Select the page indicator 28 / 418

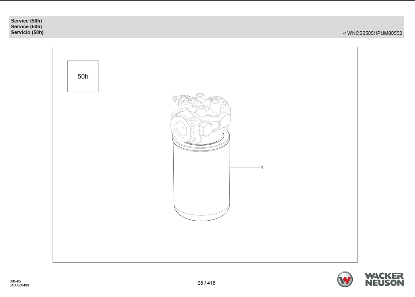(x=206, y=283)
